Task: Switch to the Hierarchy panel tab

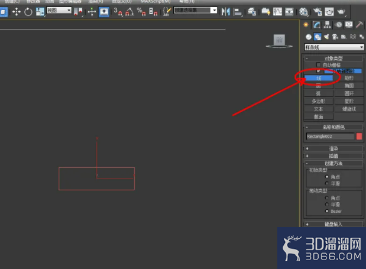Action: [327, 24]
